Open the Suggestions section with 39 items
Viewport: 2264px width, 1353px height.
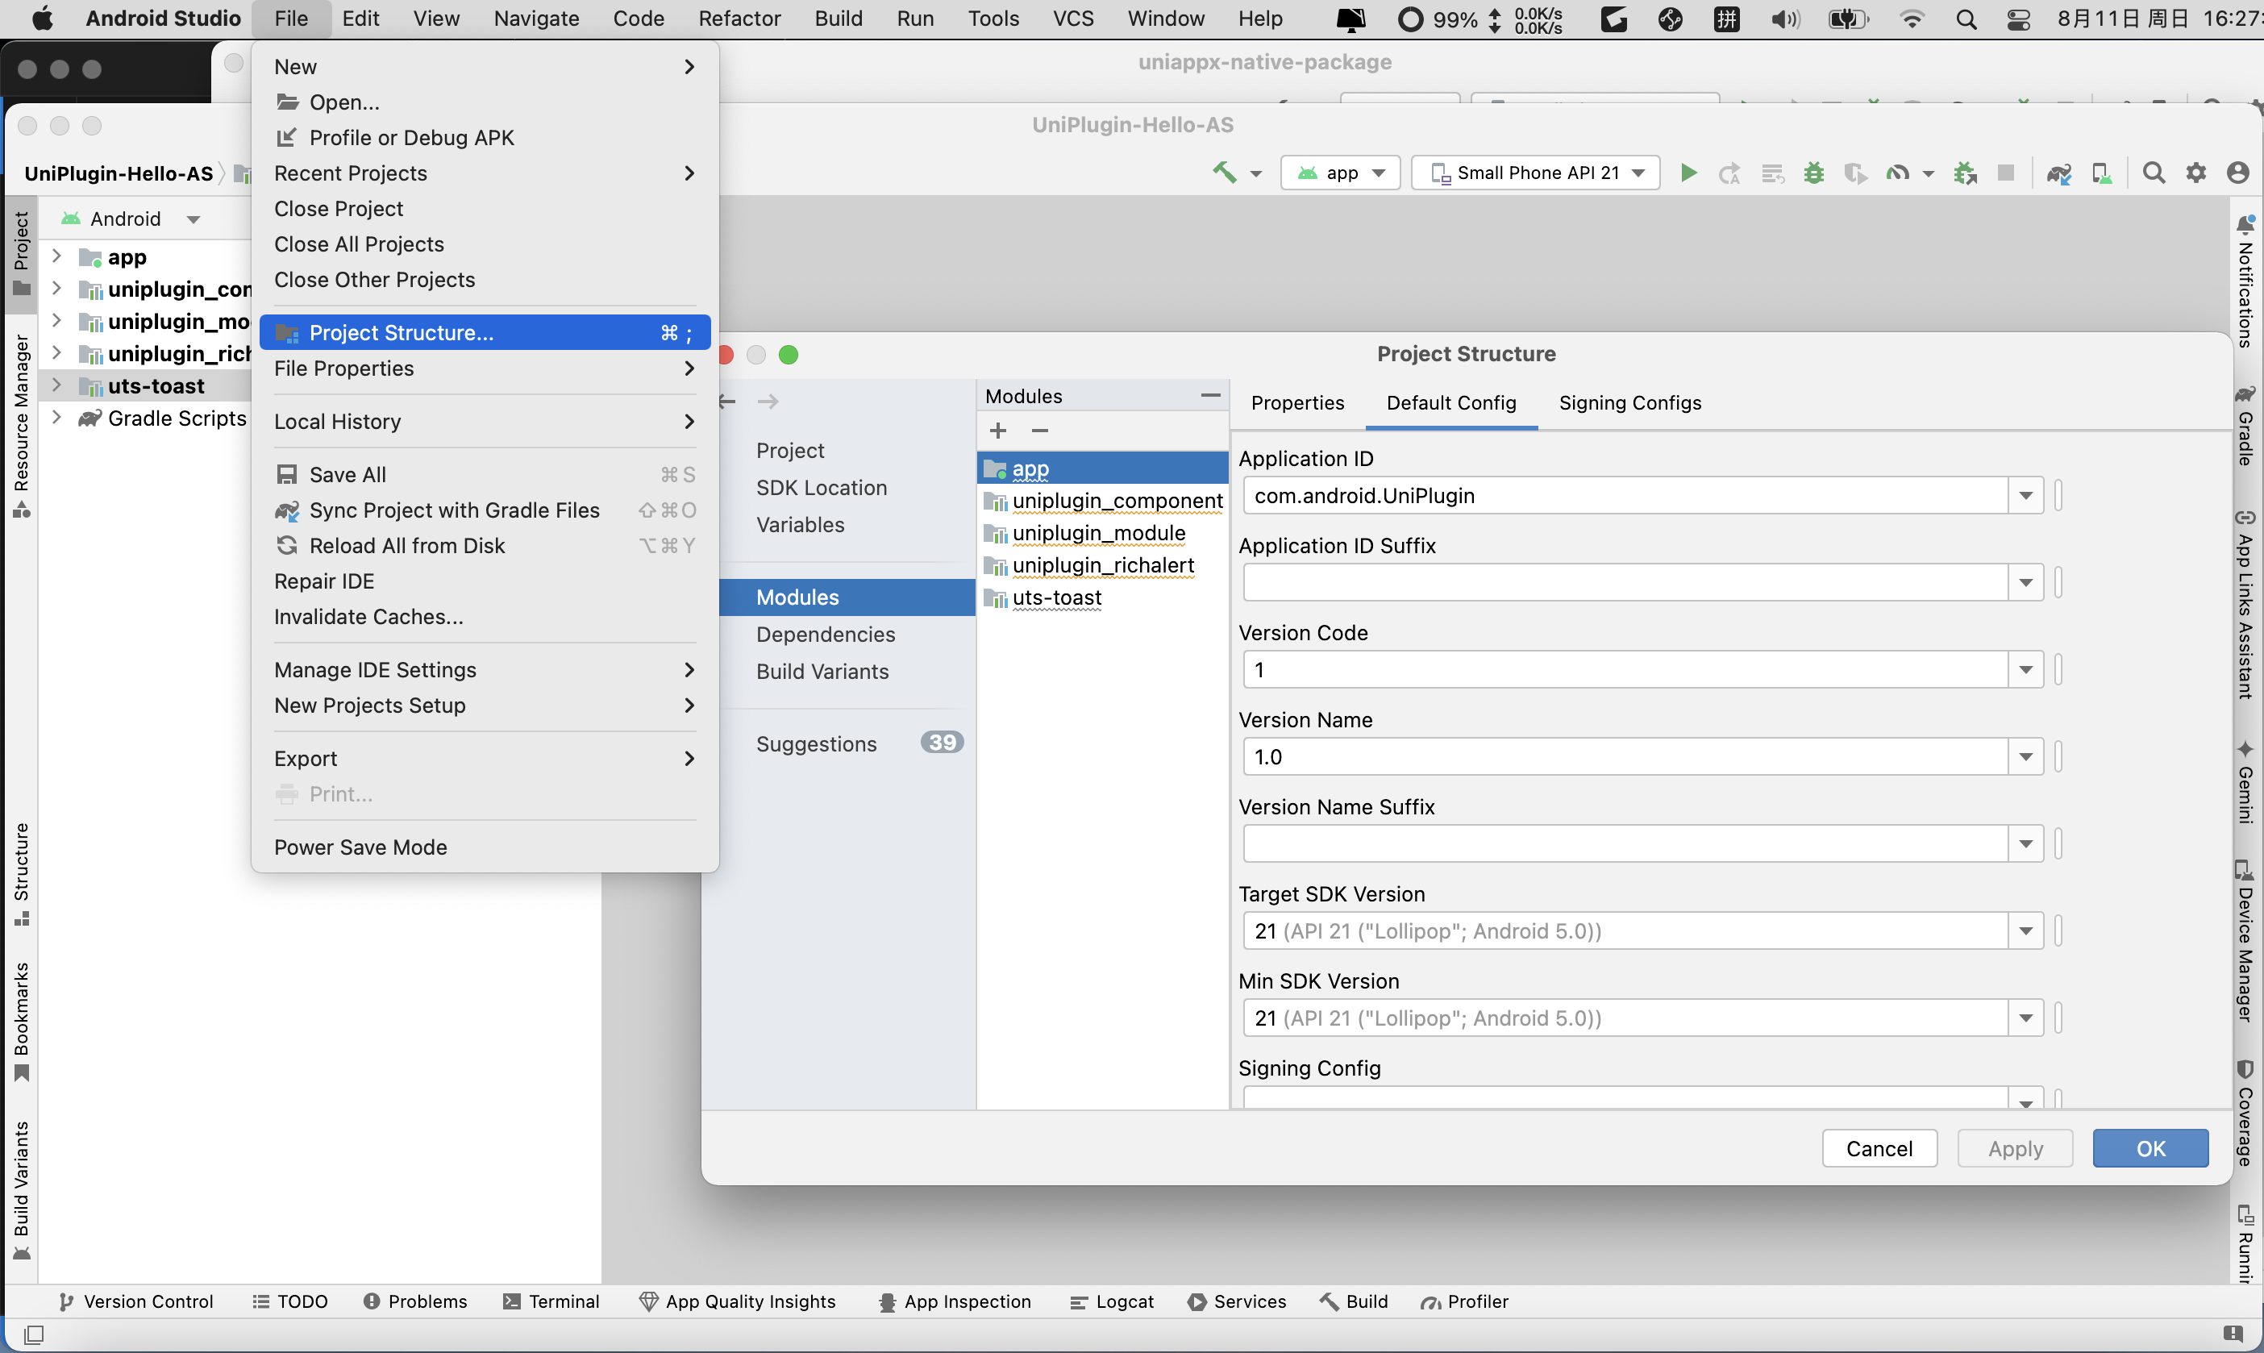tap(847, 743)
